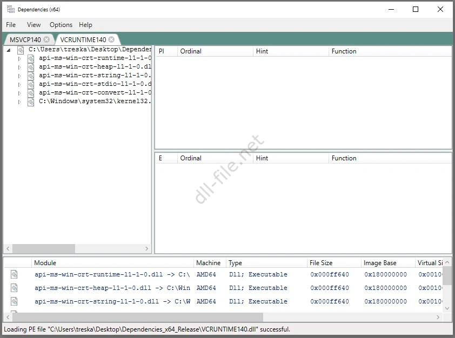Click module list horizontal scrollbar thumb

pos(138,317)
